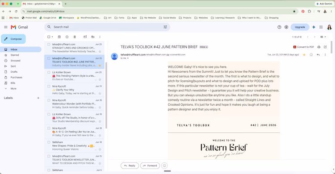
Task: Select checkbox for TELVA'S TOOLBOX #42 email
Action: click(49, 58)
